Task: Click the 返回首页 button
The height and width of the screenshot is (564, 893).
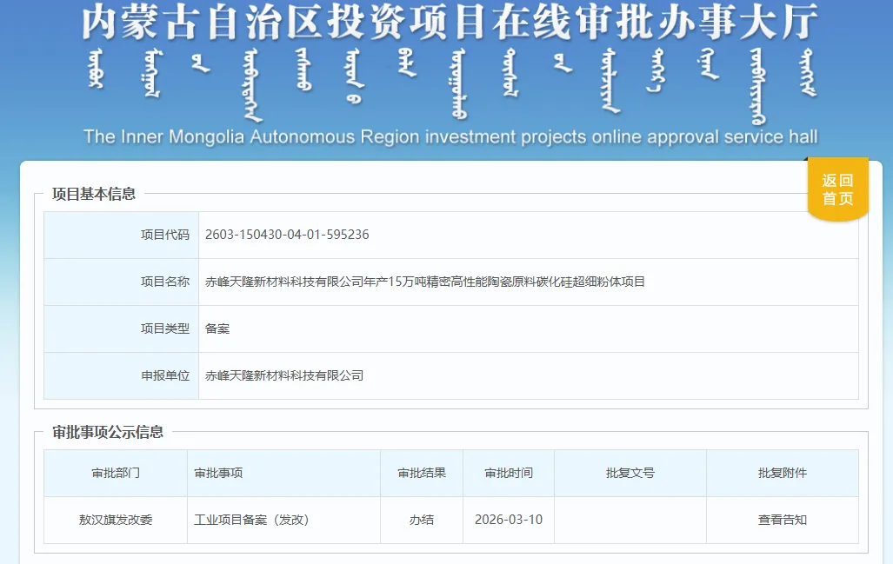Action: pos(837,189)
